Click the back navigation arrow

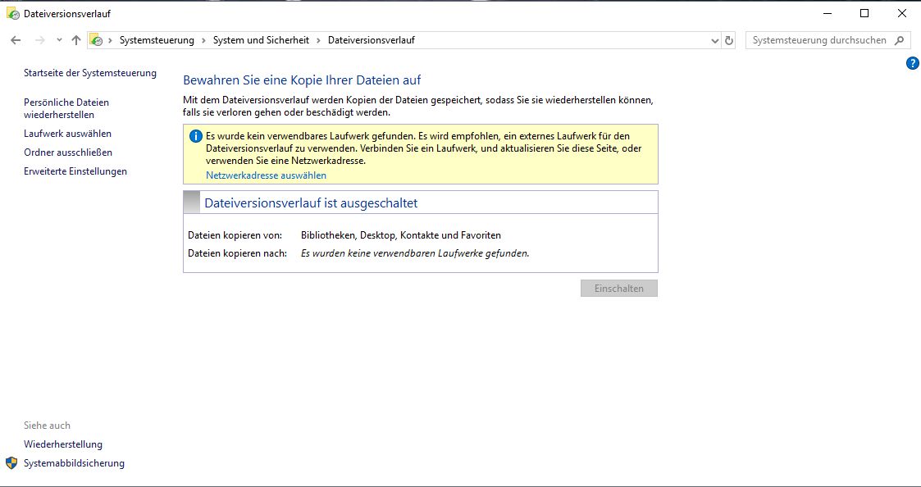16,40
